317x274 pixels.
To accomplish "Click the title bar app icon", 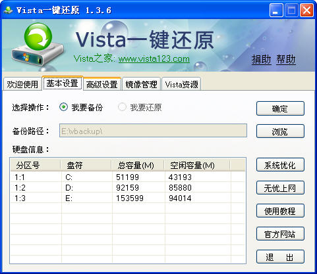I will point(9,10).
